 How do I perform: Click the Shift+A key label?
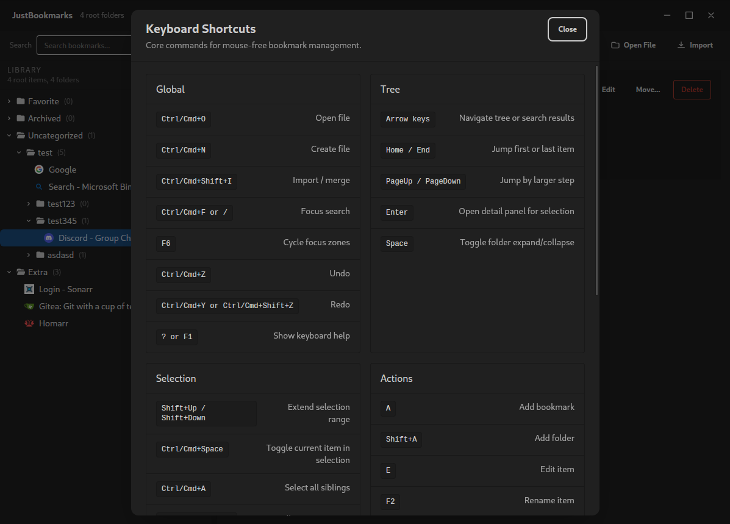(x=401, y=439)
